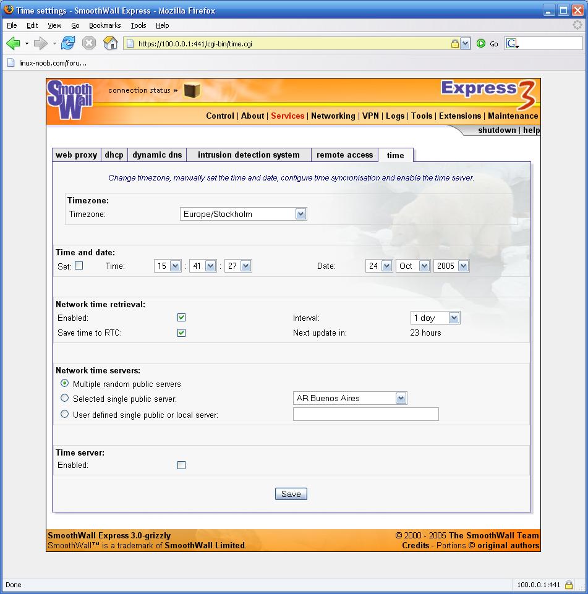588x594 pixels.
Task: Switch to the dynamic dns tab
Action: click(157, 155)
